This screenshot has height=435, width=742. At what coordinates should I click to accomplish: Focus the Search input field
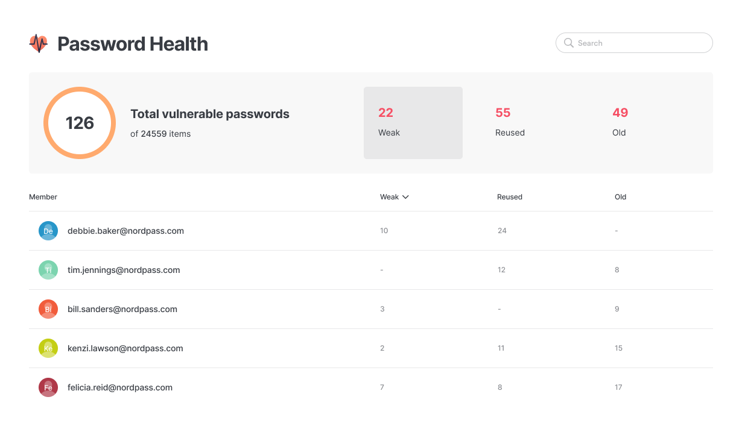tap(634, 43)
